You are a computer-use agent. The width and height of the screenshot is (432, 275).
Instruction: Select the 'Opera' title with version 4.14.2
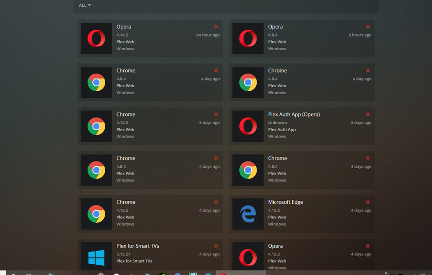[x=124, y=27]
